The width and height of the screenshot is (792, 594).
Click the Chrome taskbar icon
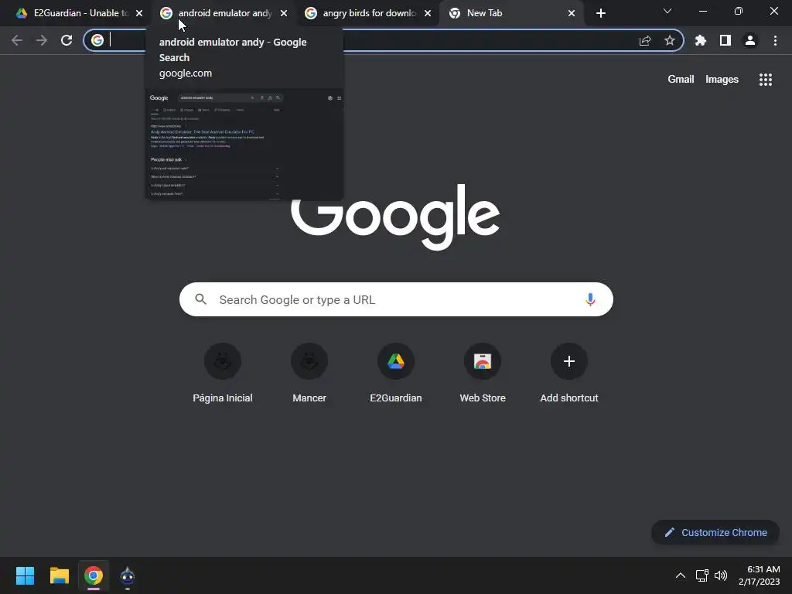pos(94,575)
